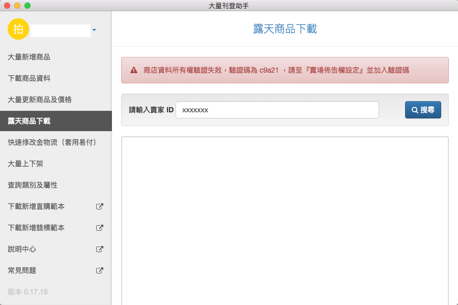Open 快速修改金物流（套用易付）
458x305 pixels.
[52, 142]
